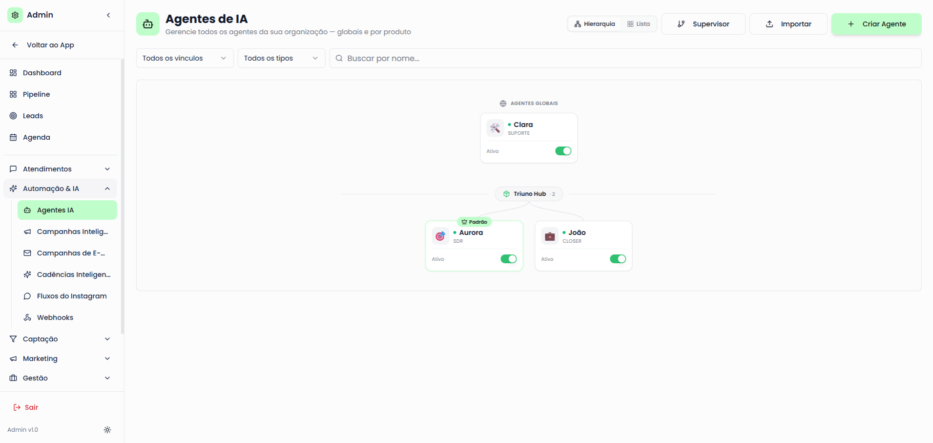Switch to Hierarquia view
933x443 pixels.
595,24
